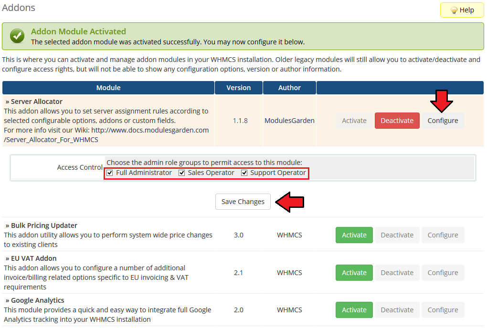Click version 3.0 of Bulk Pricing Updater
The image size is (487, 328).
coord(239,236)
